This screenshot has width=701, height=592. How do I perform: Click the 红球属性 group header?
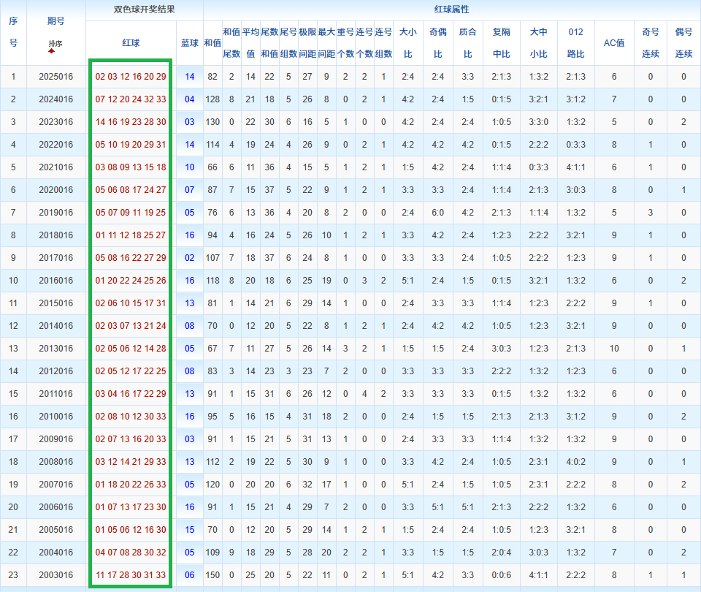[x=451, y=10]
